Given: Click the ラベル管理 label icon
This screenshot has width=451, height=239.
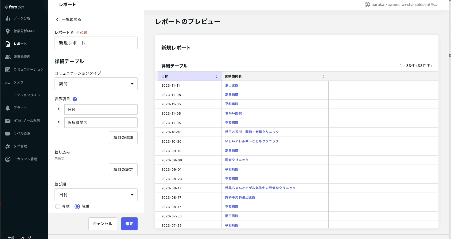Looking at the screenshot, I should (8, 133).
